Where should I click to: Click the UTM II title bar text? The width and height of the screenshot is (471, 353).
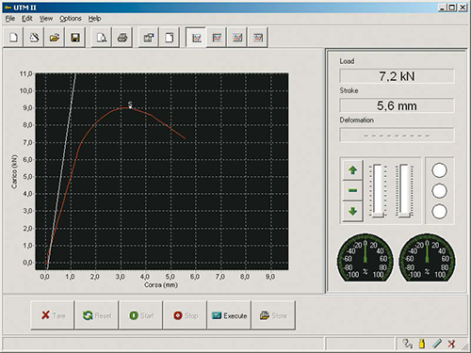point(24,8)
